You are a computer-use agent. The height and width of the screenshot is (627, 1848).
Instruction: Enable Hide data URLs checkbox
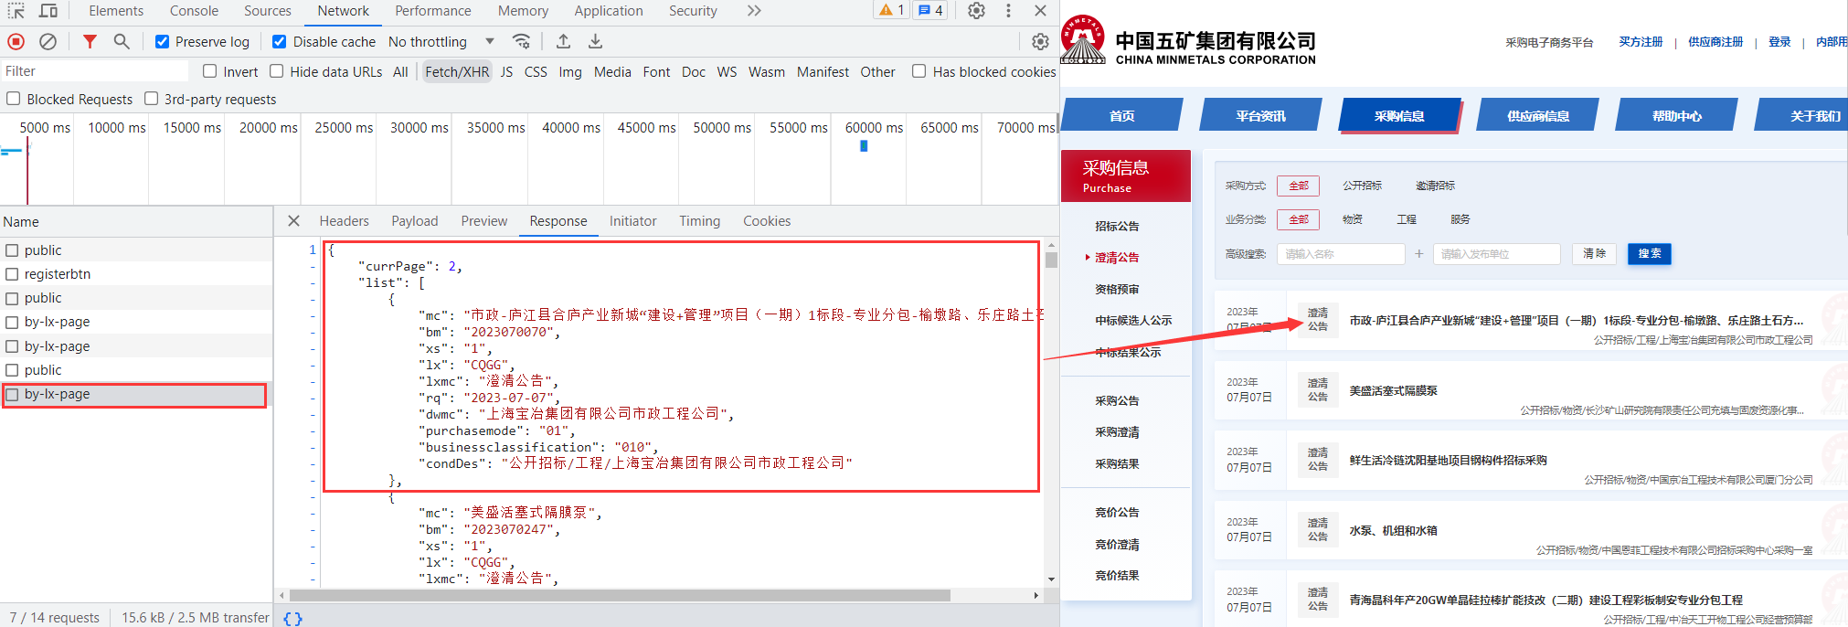click(276, 71)
